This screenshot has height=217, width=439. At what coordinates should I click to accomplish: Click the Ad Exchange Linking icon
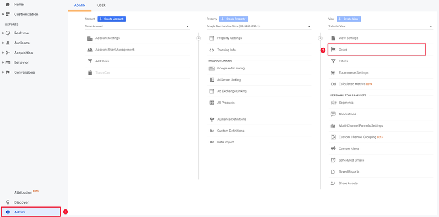[212, 91]
